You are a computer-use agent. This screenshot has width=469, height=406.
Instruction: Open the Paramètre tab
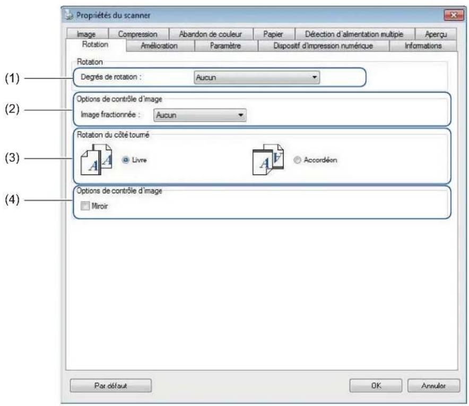coord(225,46)
